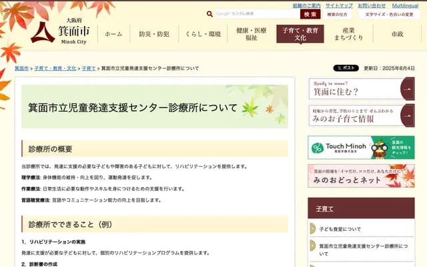
Task: Select the 健康・医療 福祉 menu item
Action: [251, 34]
